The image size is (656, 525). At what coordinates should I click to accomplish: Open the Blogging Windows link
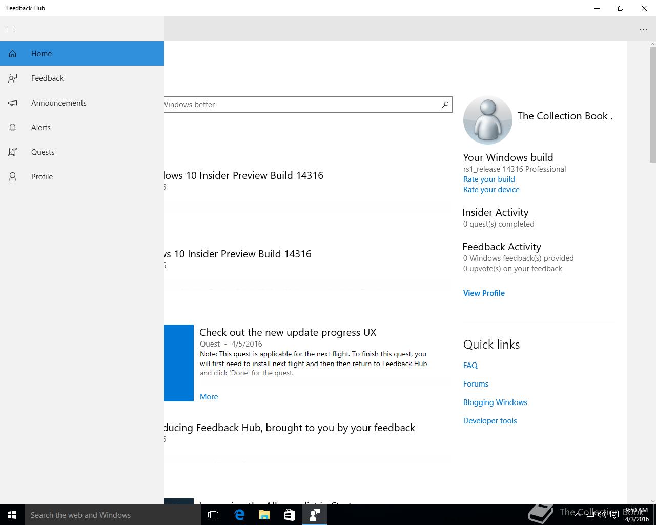(x=495, y=402)
